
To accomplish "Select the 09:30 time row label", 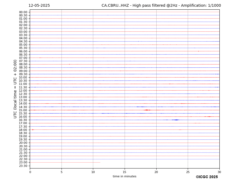I will [23, 74].
